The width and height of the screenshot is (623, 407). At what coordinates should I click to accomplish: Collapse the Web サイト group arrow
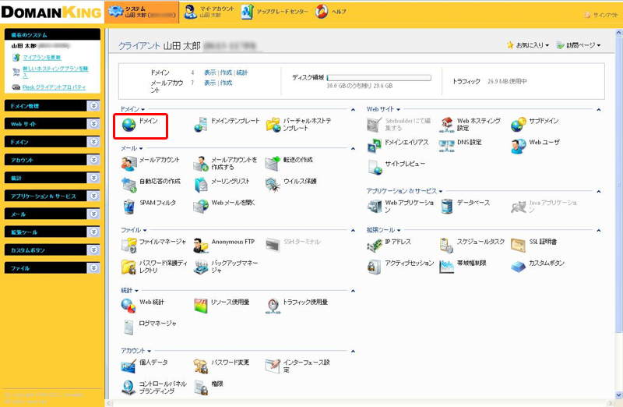coord(599,109)
